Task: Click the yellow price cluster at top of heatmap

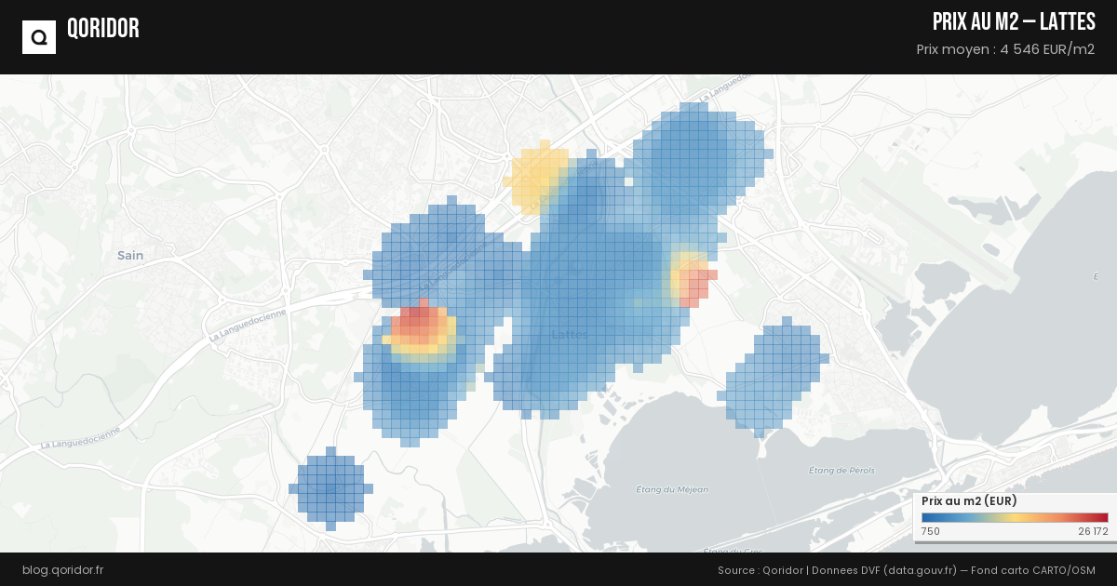Action: 538,175
